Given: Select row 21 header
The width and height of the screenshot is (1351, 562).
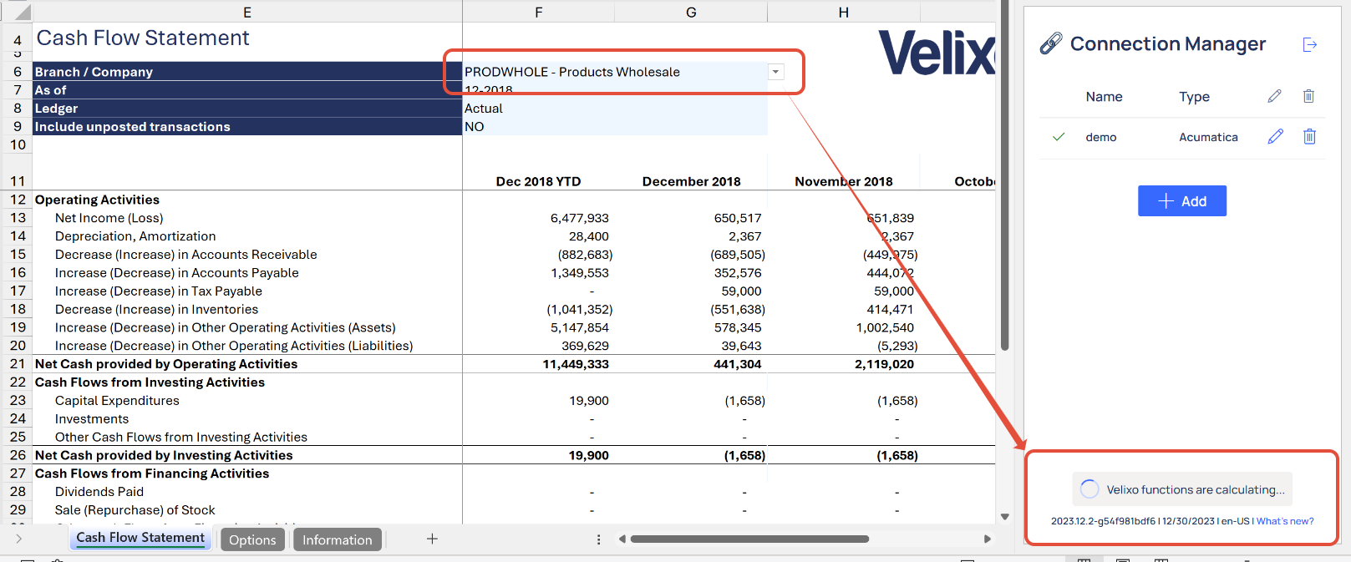Looking at the screenshot, I should pos(18,364).
